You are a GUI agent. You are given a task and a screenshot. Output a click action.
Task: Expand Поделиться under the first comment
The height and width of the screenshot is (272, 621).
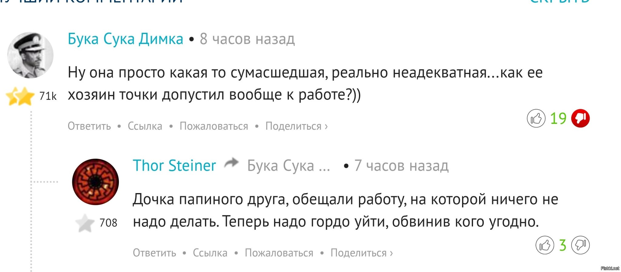pos(297,126)
